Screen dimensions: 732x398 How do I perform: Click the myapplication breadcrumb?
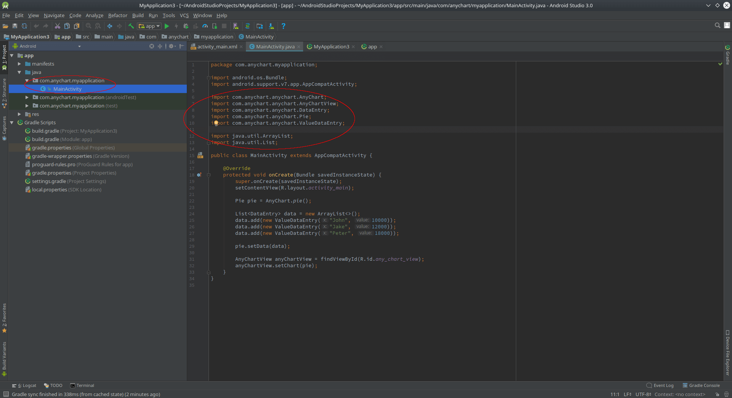click(213, 37)
